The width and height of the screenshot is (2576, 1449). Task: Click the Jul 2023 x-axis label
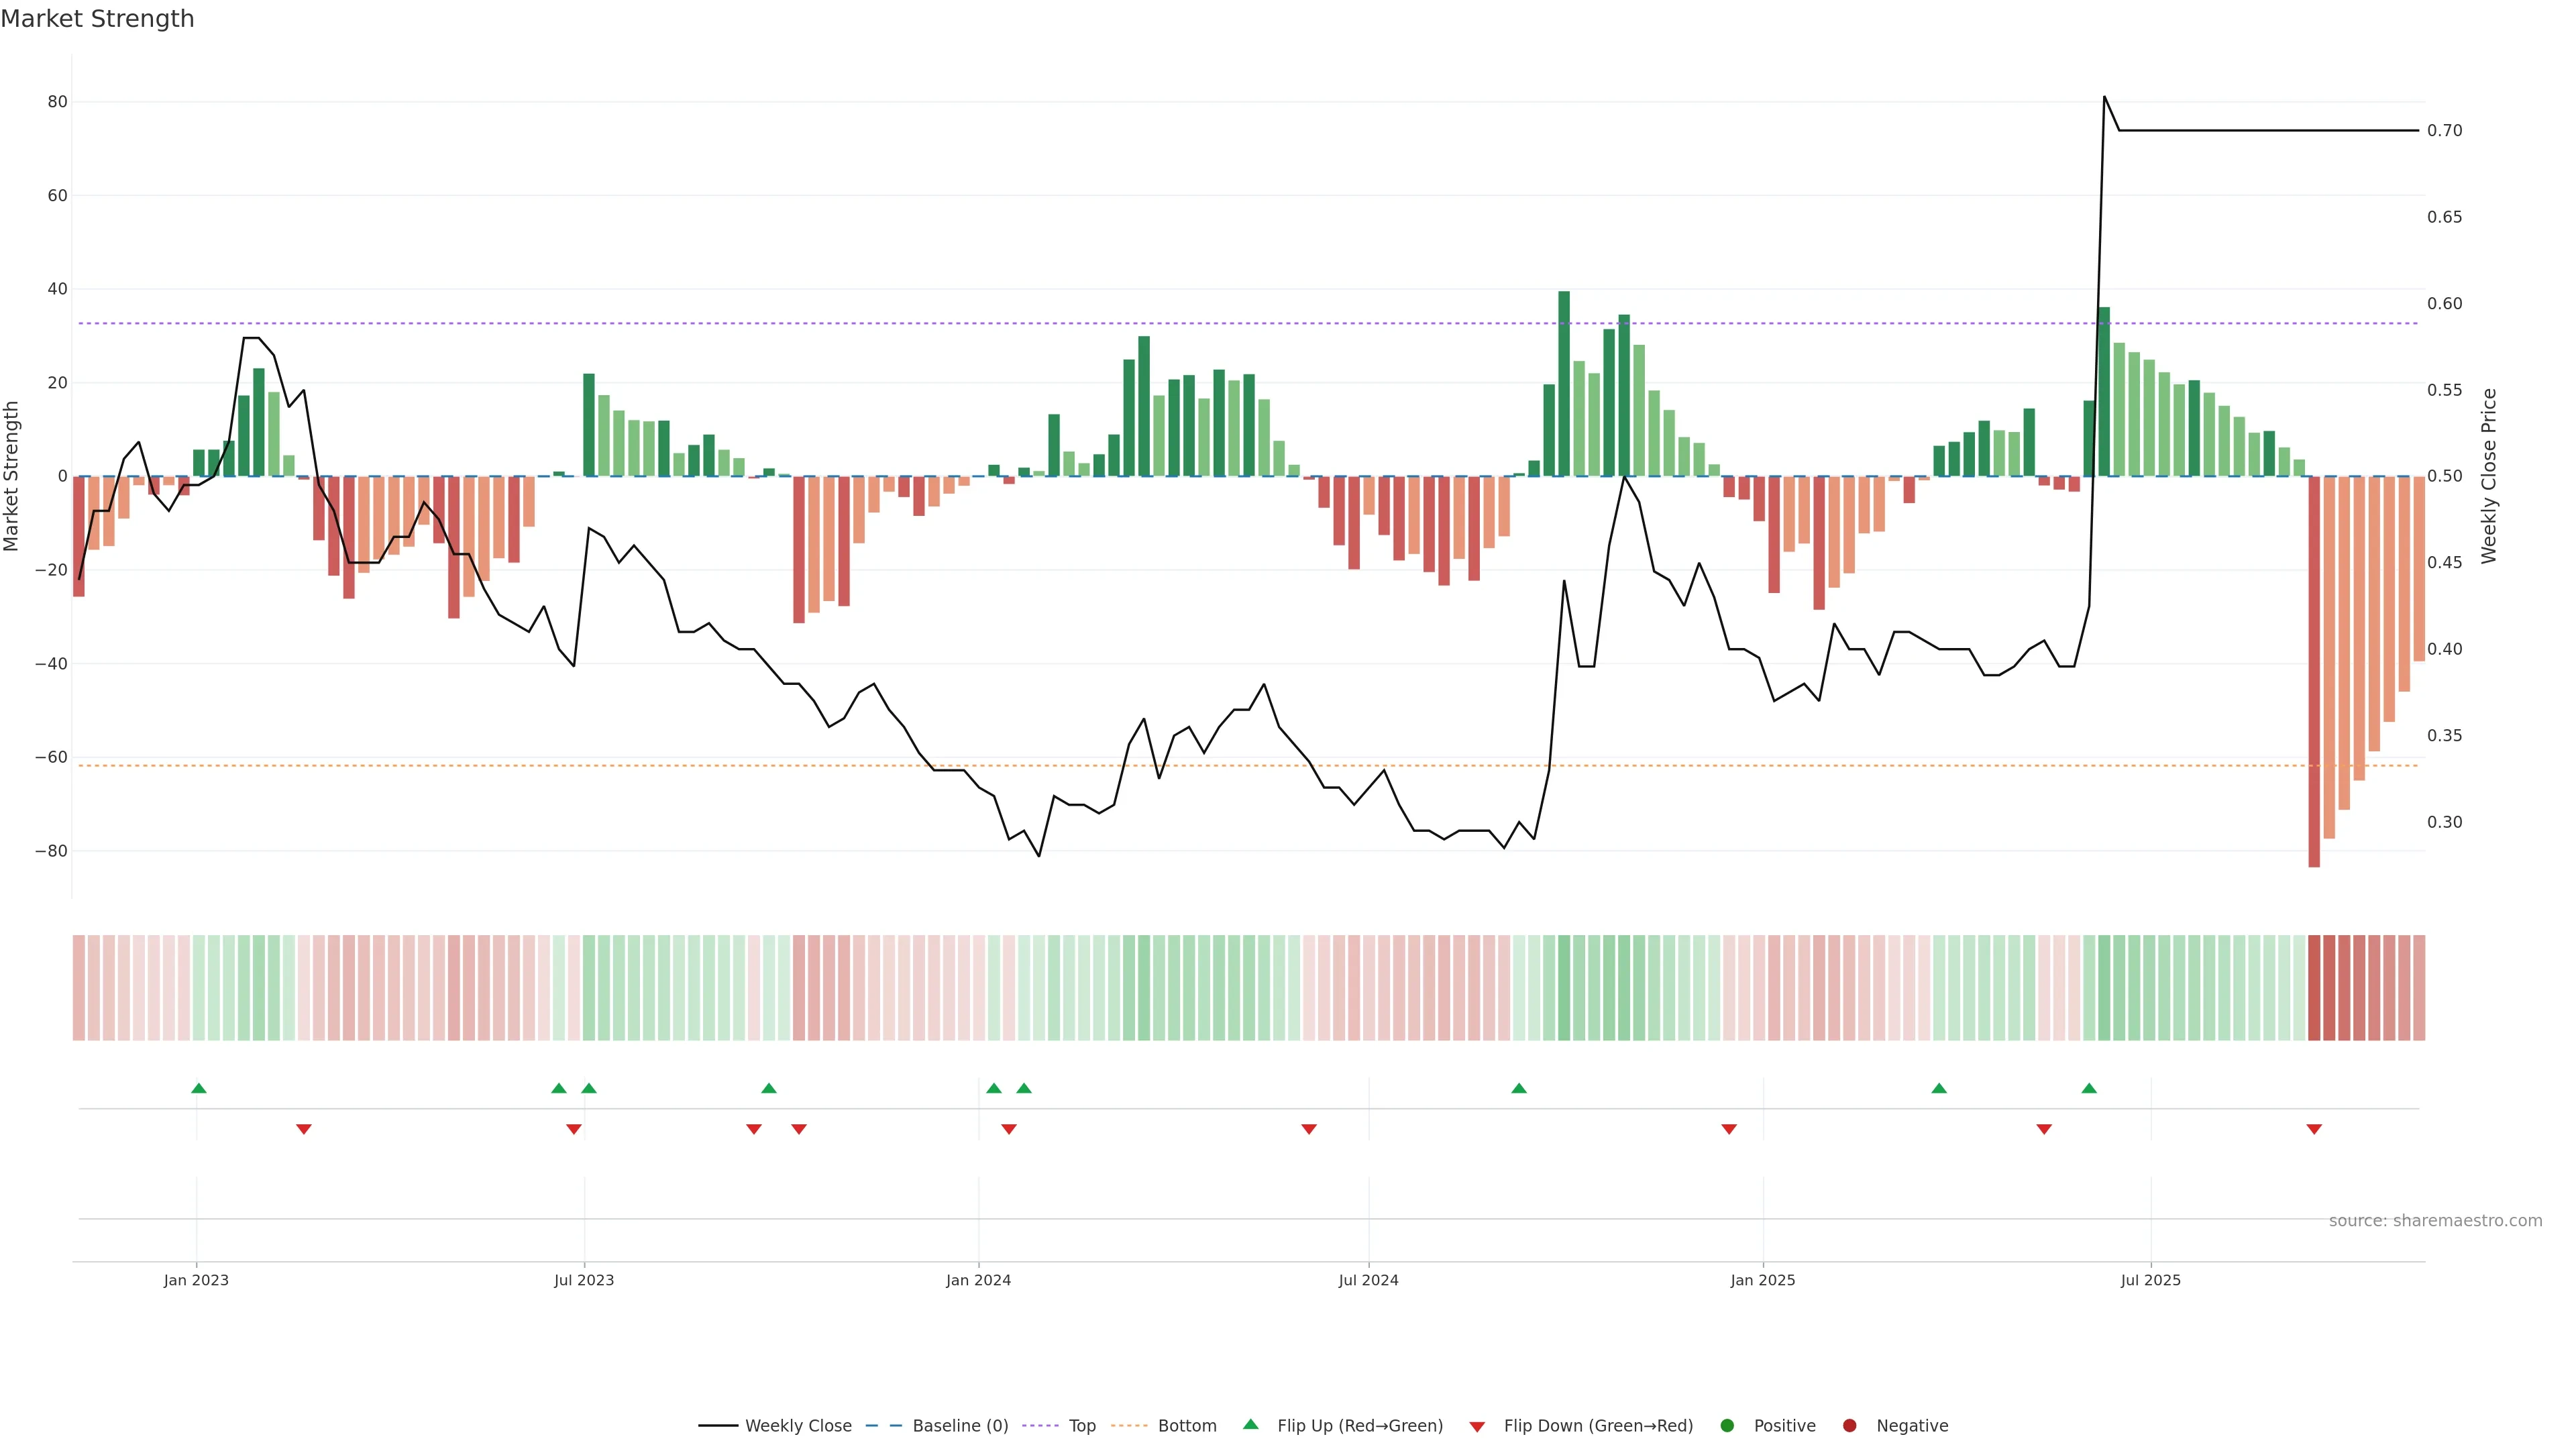[x=584, y=1280]
